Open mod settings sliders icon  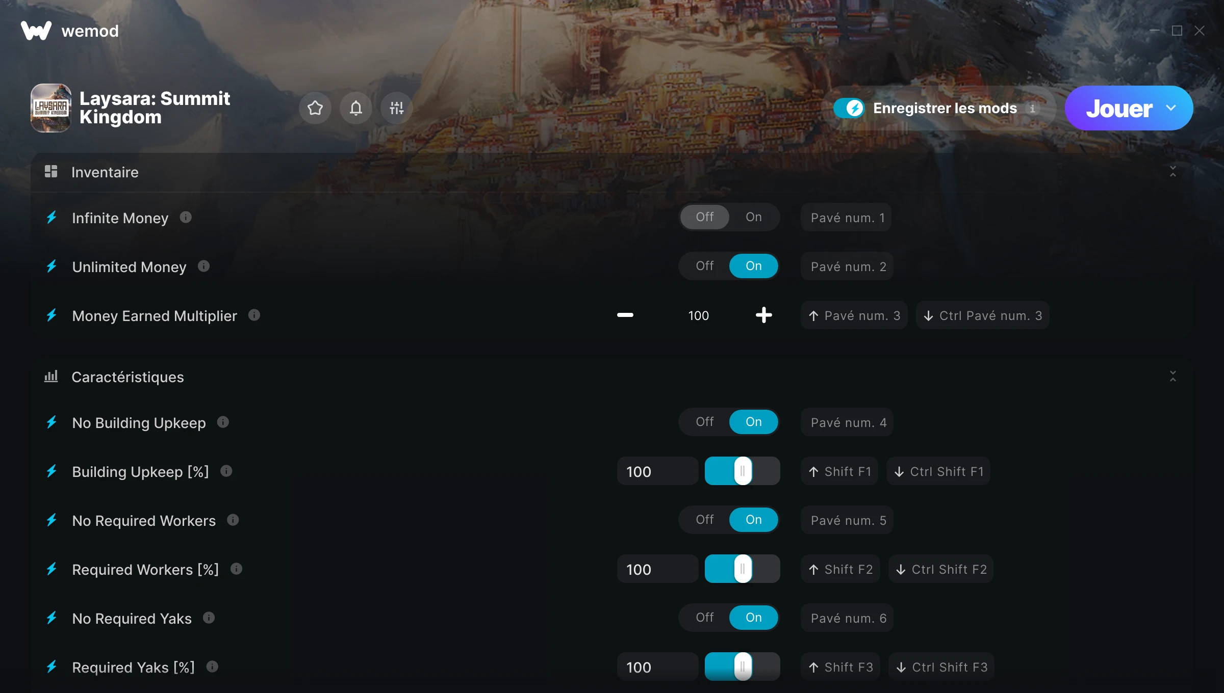pos(397,108)
